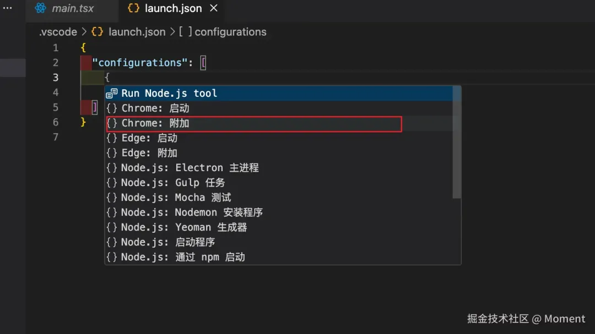This screenshot has height=334, width=595.
Task: Click the braces icon in the launch.json breadcrumb
Action: (x=97, y=32)
